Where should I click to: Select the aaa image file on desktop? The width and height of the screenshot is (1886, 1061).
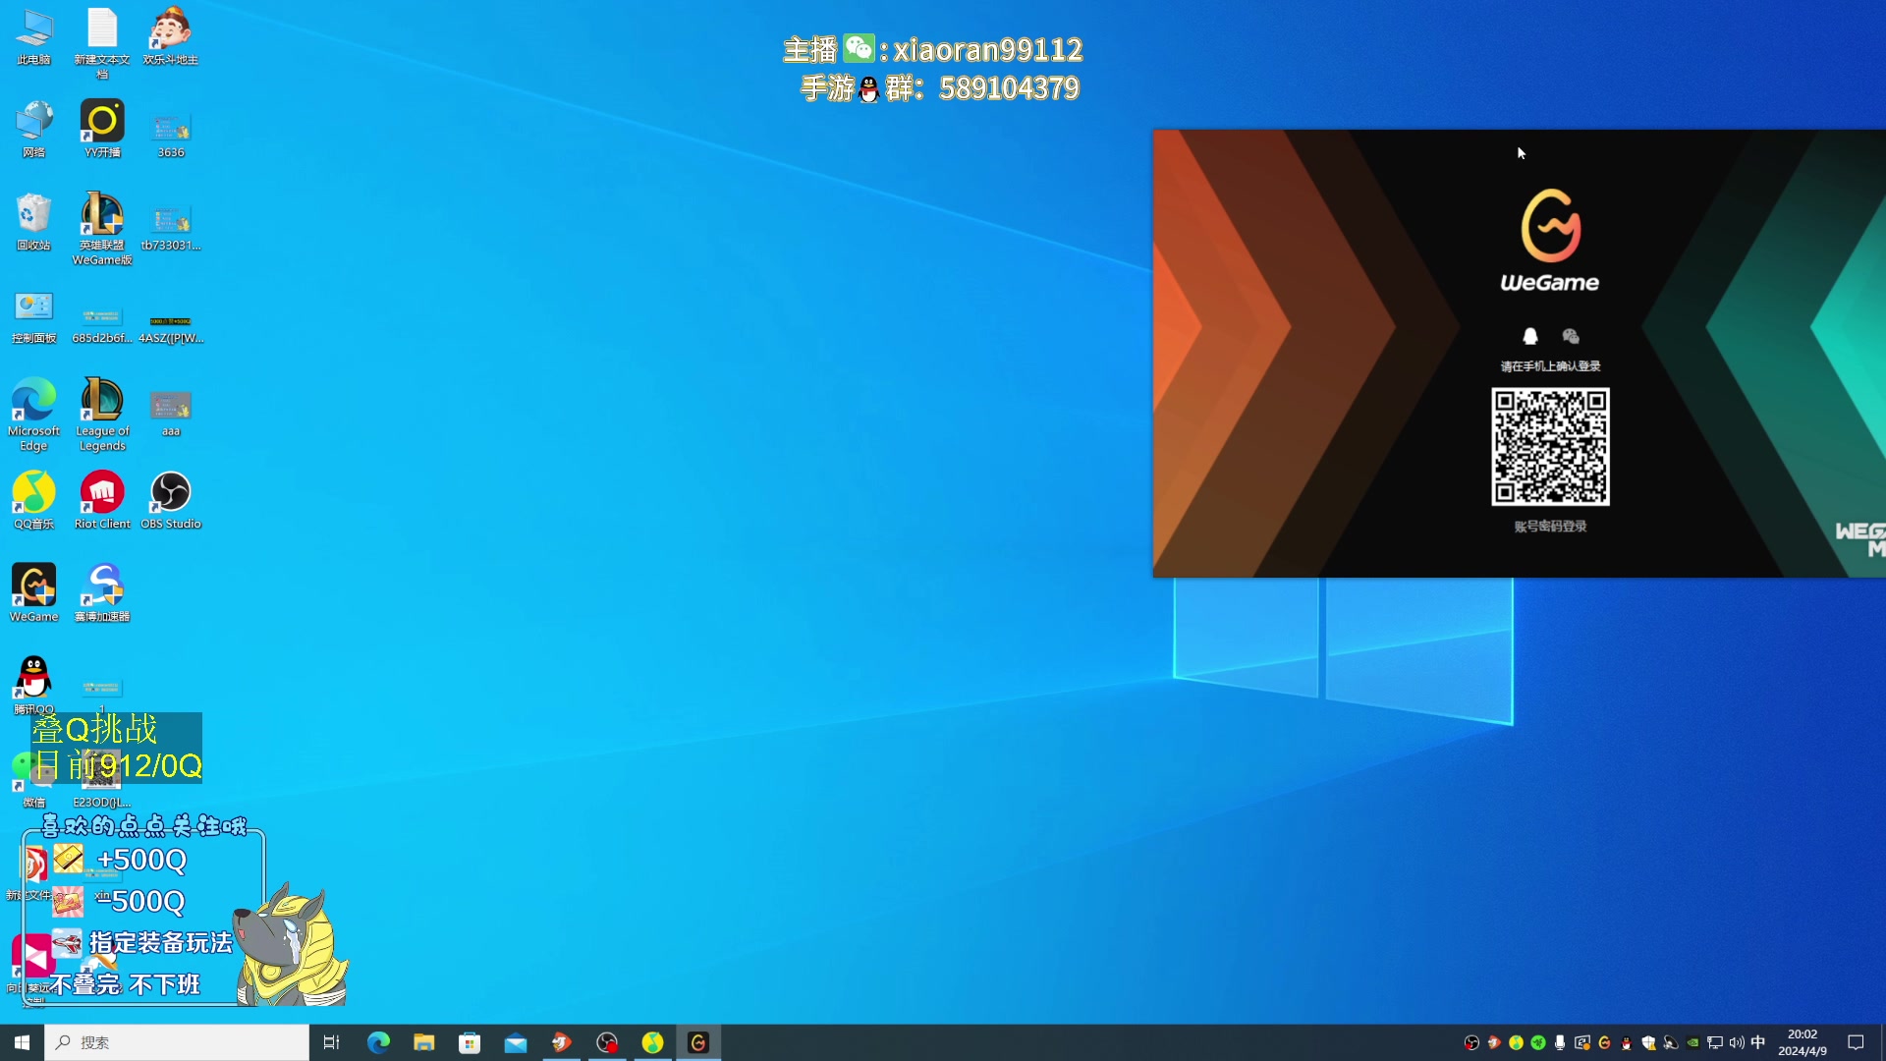(171, 414)
